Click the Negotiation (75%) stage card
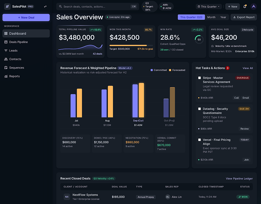261x204 pixels. coord(139,143)
